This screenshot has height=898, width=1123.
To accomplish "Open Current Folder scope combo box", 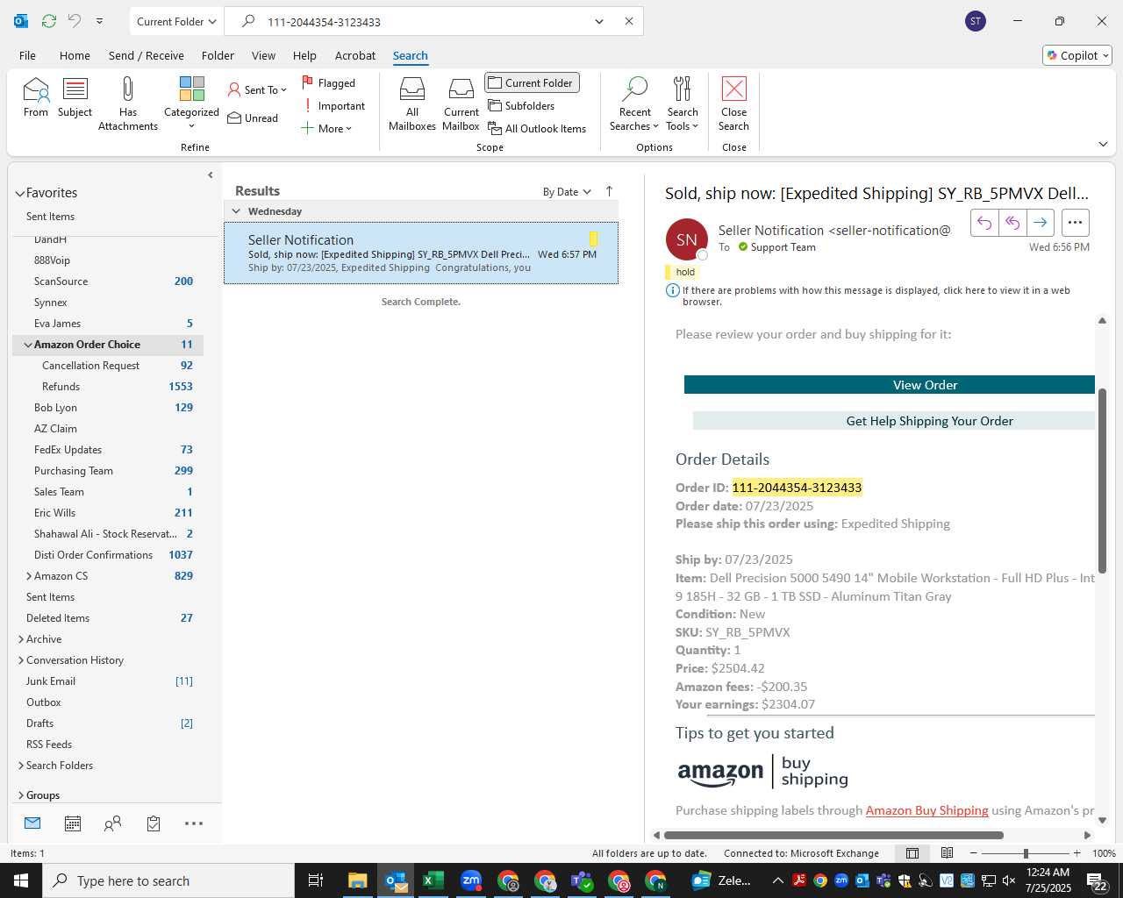I will tap(177, 21).
